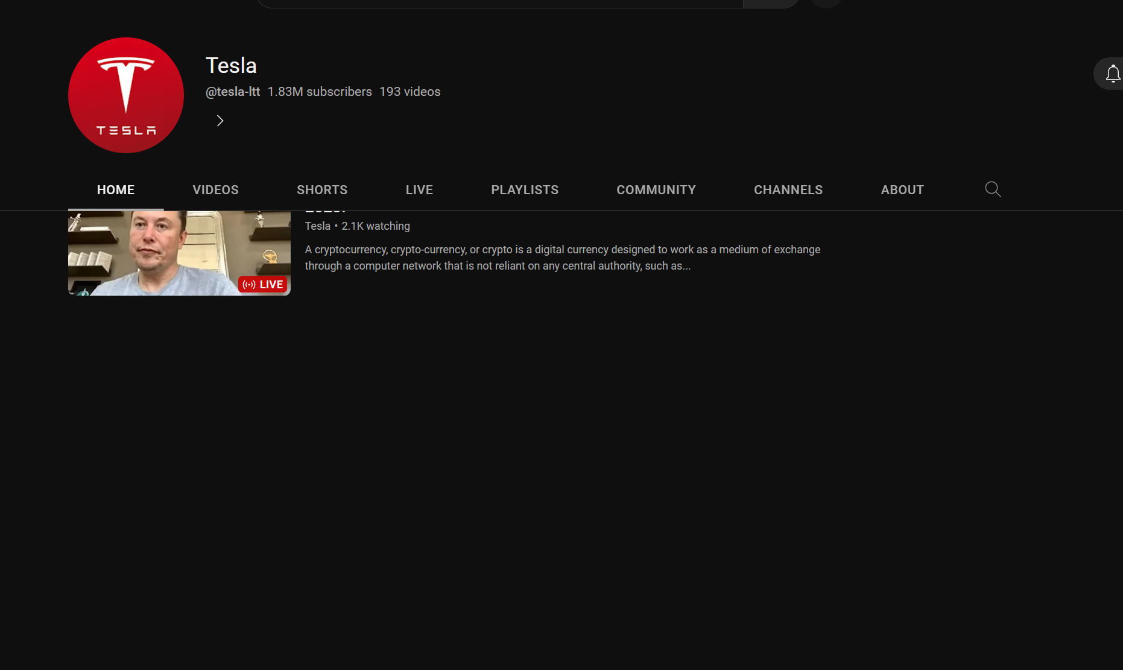Open the cryptocurrency video description text

pyautogui.click(x=562, y=258)
